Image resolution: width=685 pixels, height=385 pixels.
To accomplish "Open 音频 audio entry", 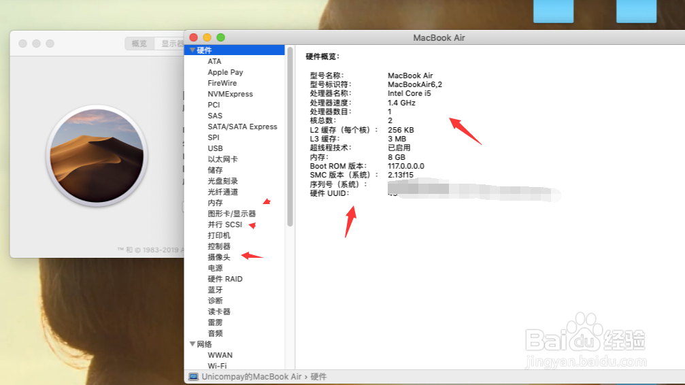I will 215,333.
